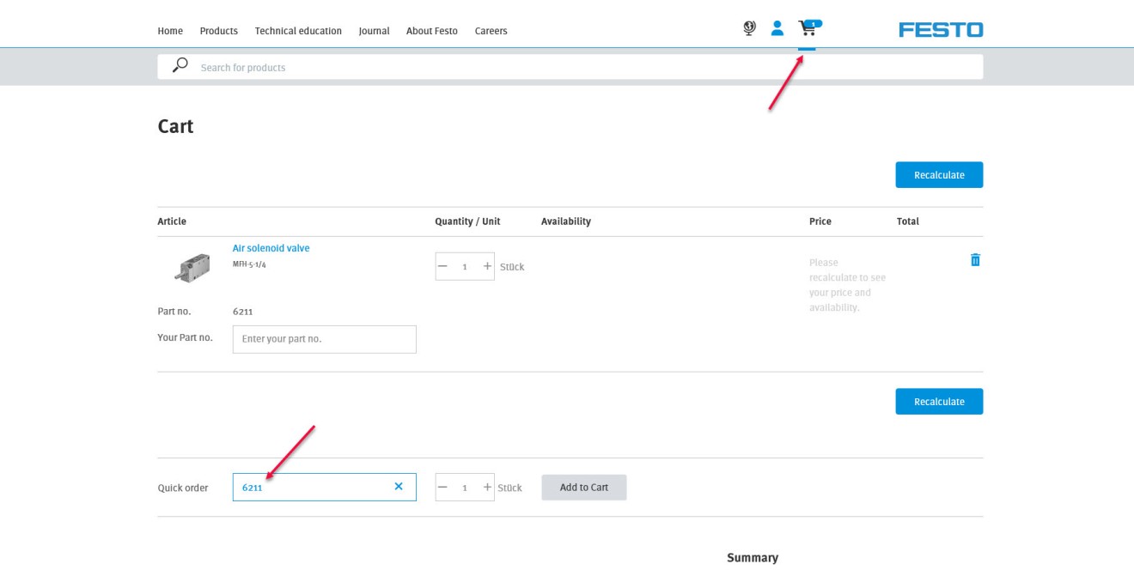
Task: Click the Article column header
Action: coord(172,221)
